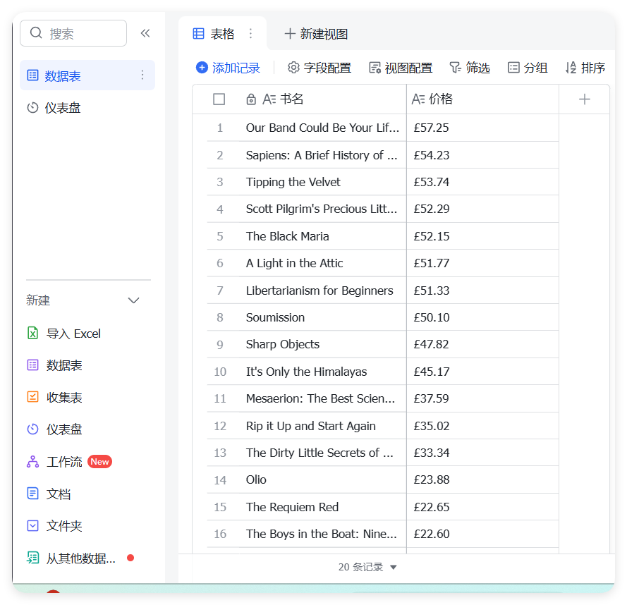Click 新建视图 to create a view
Viewport: 627px width, 605px height.
316,34
